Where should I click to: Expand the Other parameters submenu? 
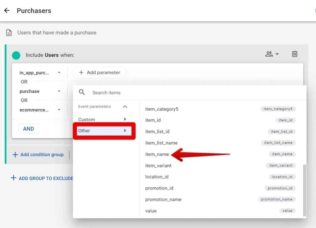(x=125, y=130)
